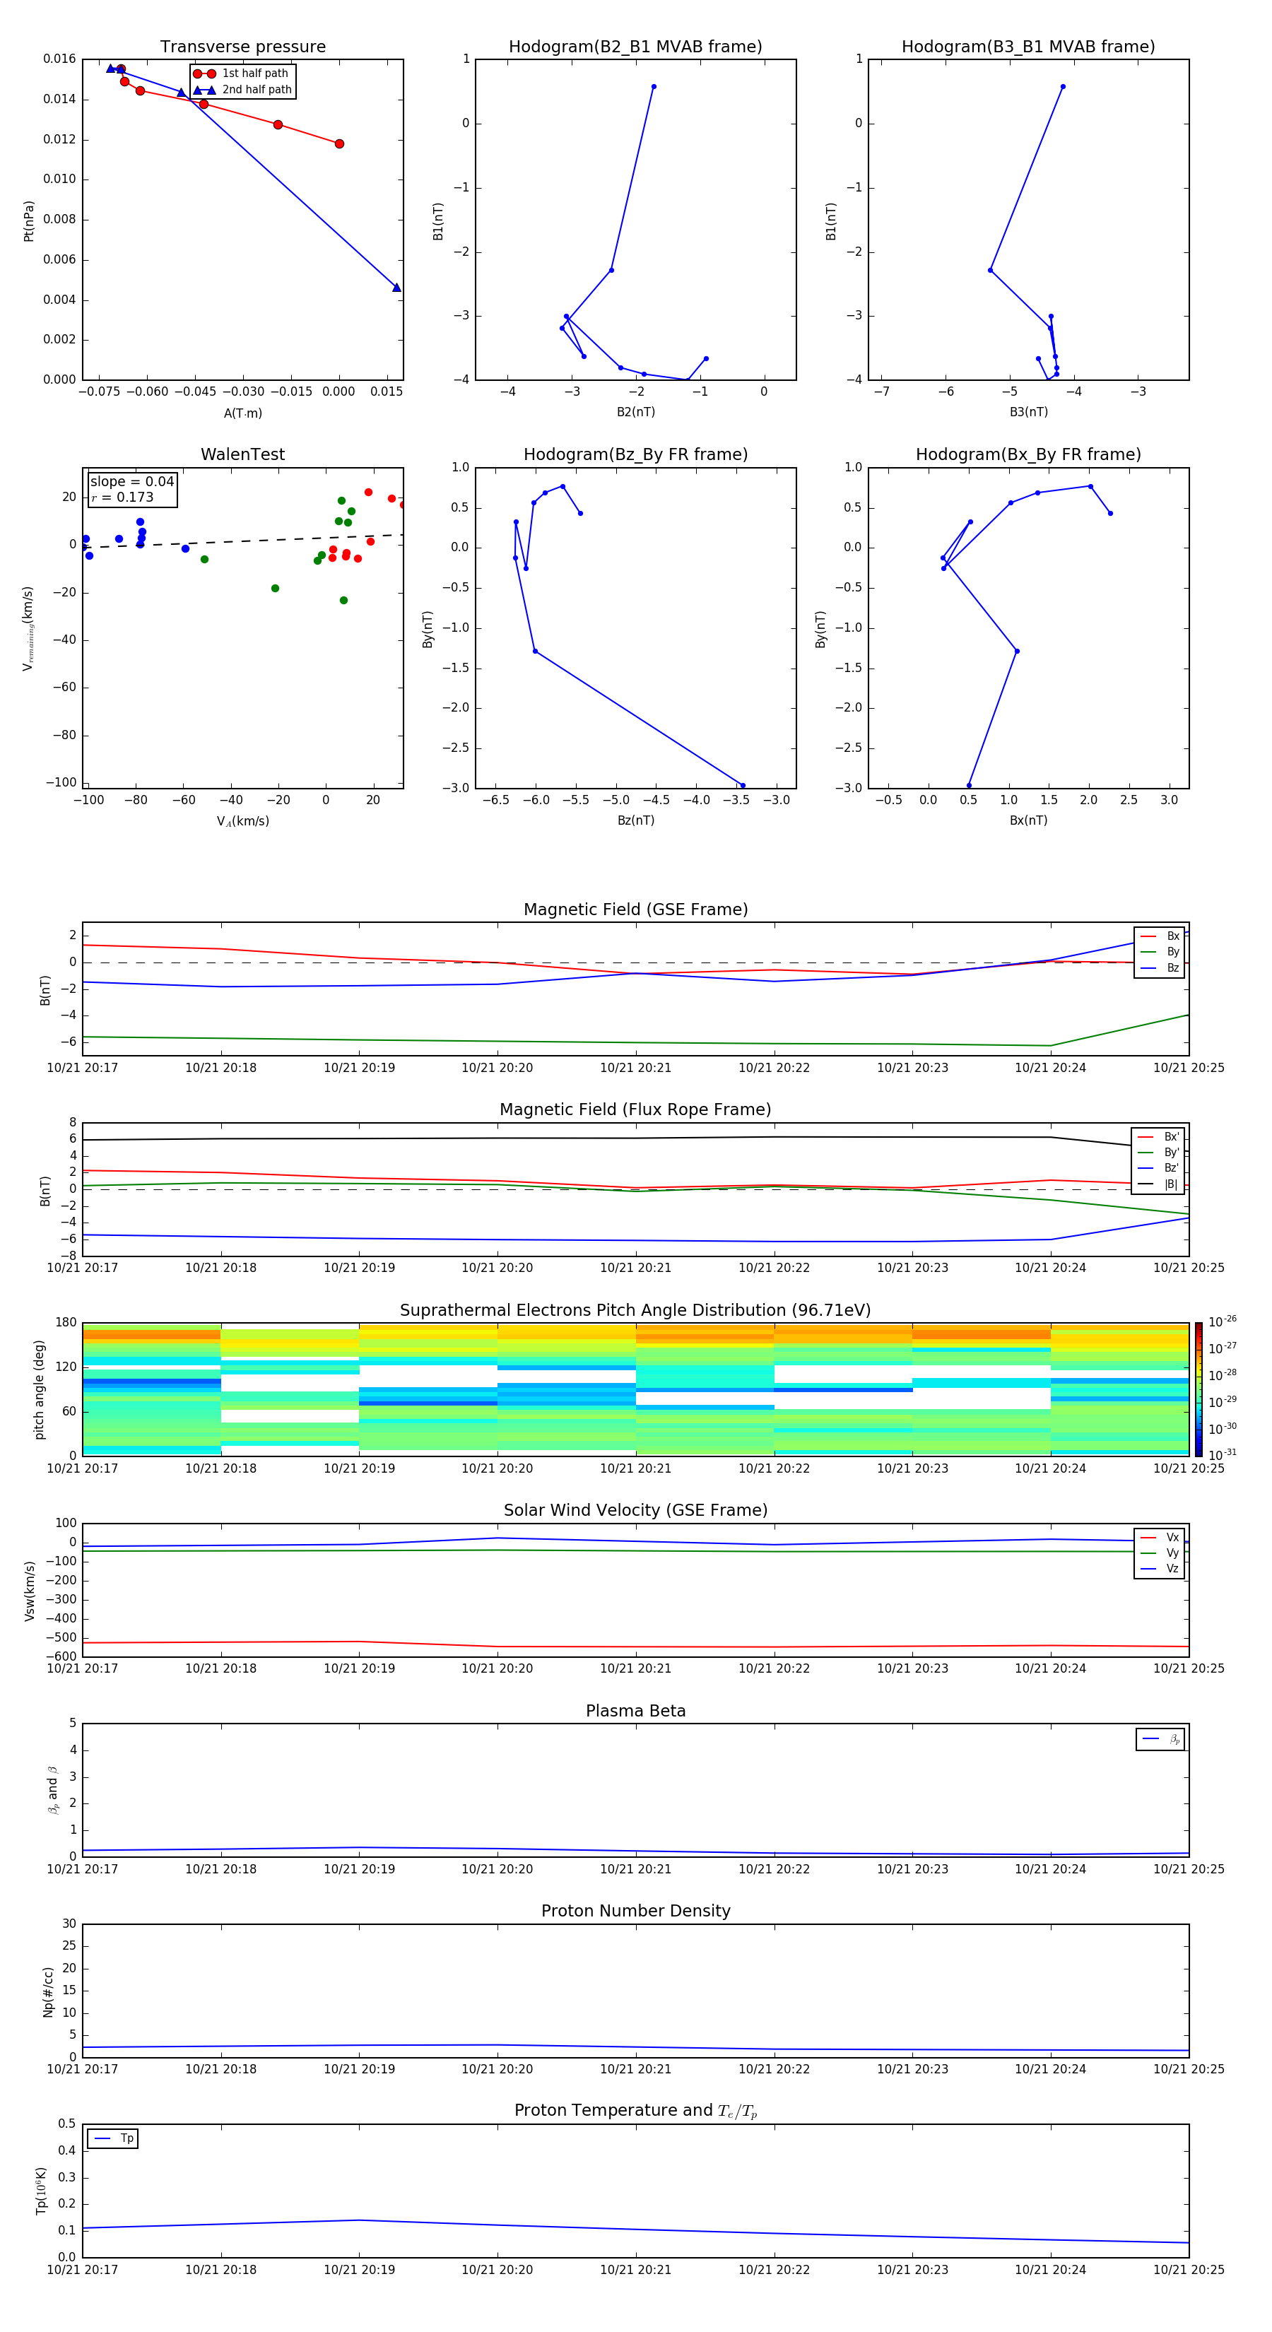
Task: Click the 'WalenTest' plot title
Action: point(242,454)
